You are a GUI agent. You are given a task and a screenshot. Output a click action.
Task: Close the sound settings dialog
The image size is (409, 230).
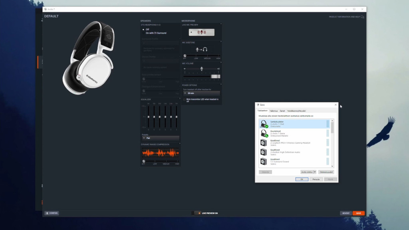[336, 105]
